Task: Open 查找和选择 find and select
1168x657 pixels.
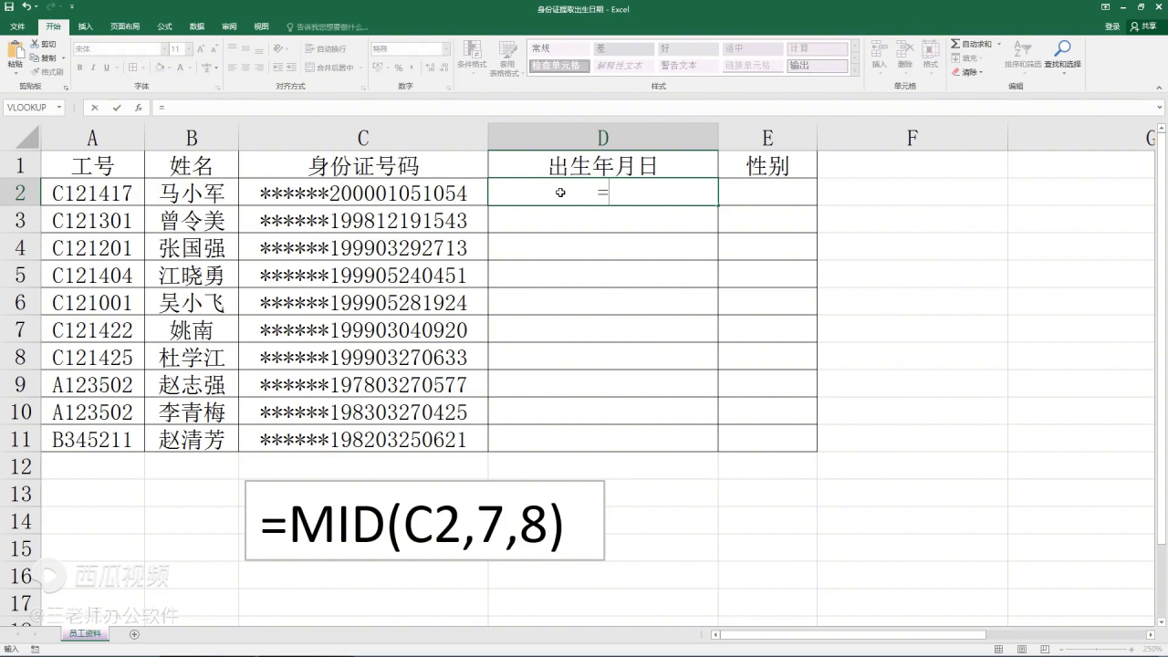Action: click(1062, 55)
